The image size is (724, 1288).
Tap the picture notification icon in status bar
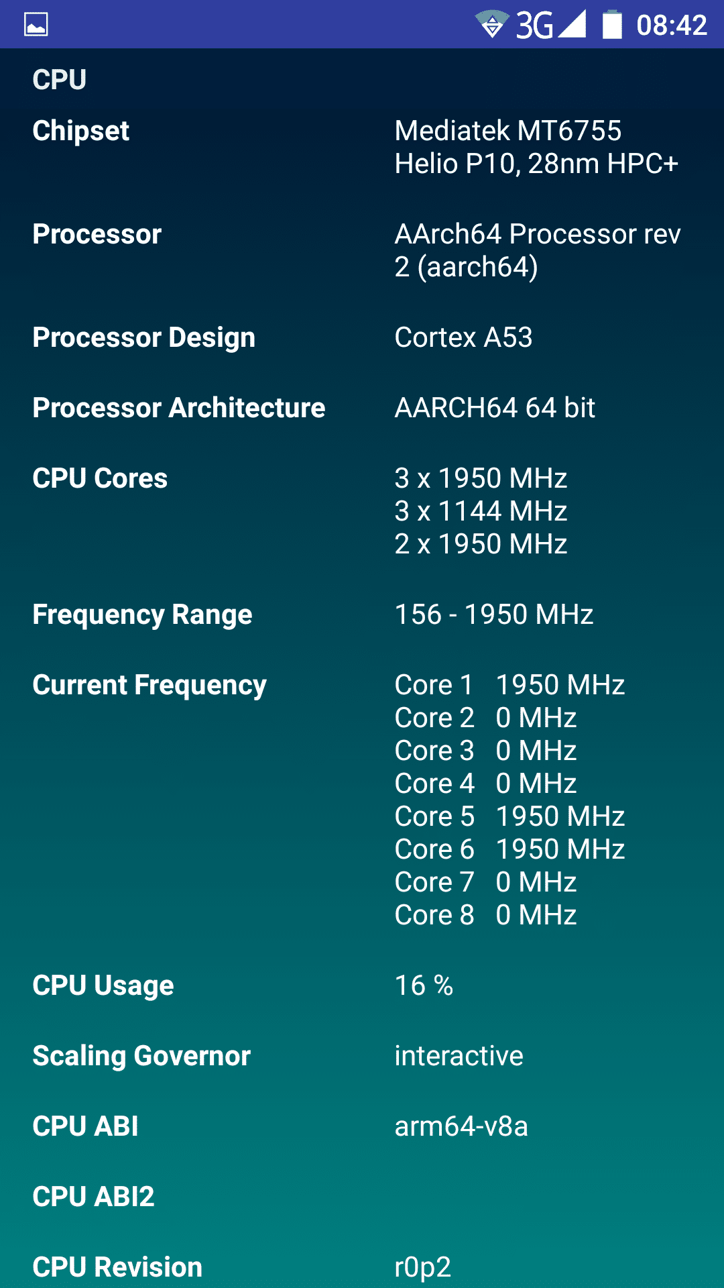[36, 25]
